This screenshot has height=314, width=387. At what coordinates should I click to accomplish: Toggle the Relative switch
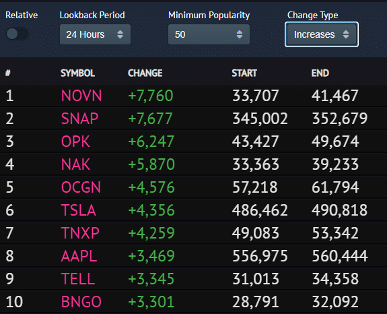point(17,34)
